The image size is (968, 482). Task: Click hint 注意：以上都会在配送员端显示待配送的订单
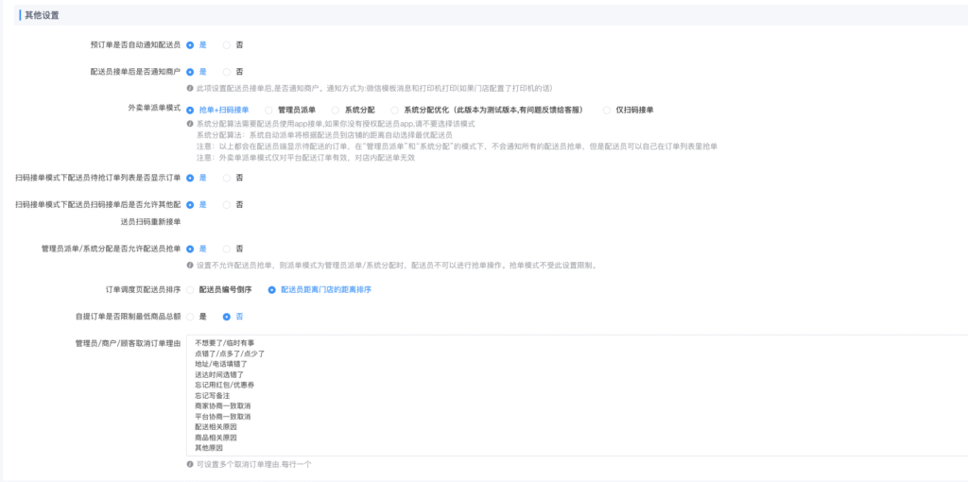457,146
